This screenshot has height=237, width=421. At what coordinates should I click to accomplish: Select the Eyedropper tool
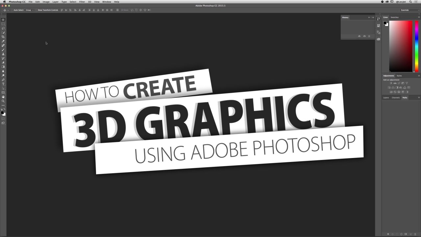pos(3,41)
